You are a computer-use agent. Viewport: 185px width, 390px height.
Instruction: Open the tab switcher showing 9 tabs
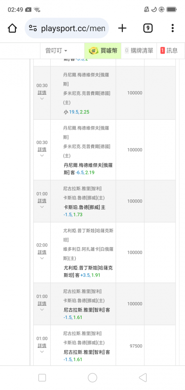148,28
